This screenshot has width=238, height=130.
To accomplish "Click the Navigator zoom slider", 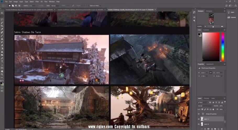I will tap(213, 26).
